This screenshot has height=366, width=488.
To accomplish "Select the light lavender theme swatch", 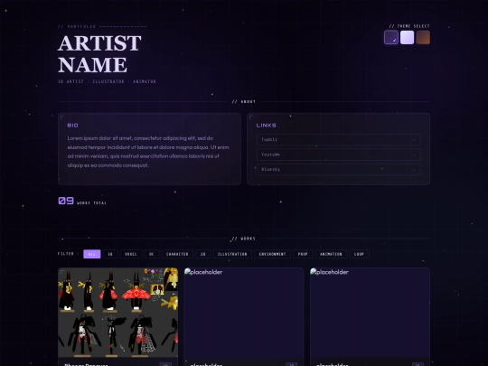I will point(407,37).
